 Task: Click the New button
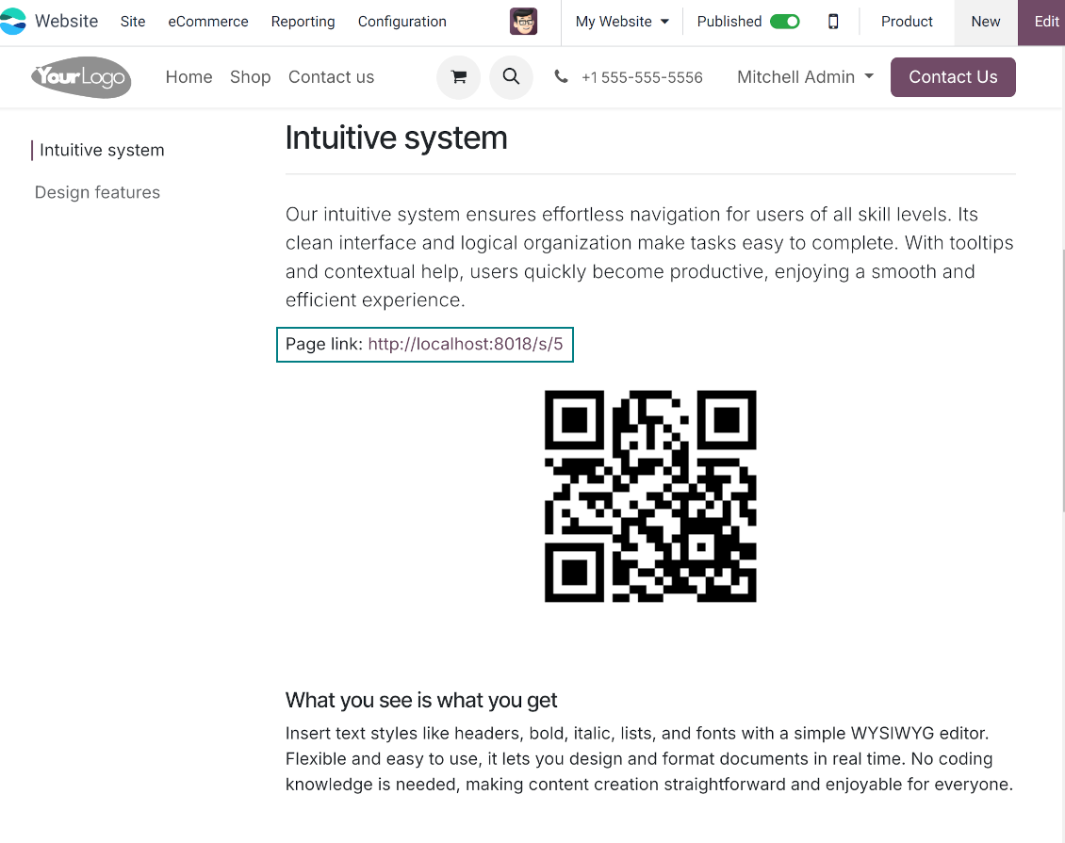point(986,22)
